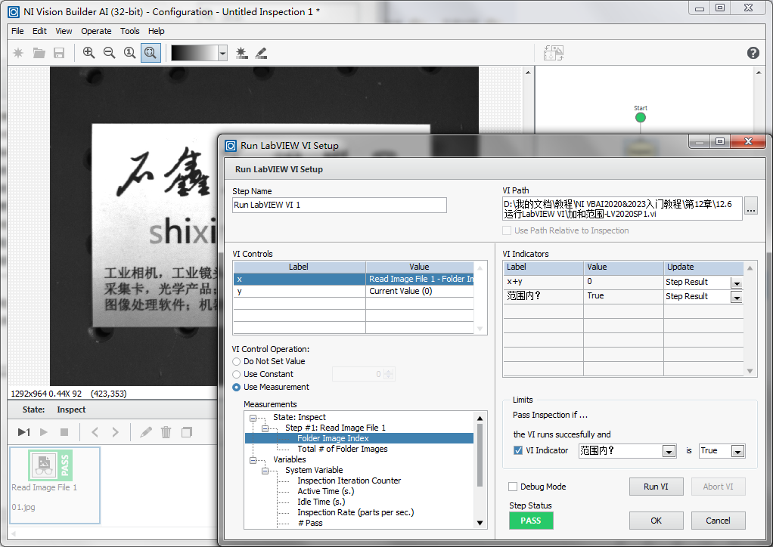This screenshot has width=773, height=547.
Task: Set image zoom to 1:1
Action: point(129,53)
